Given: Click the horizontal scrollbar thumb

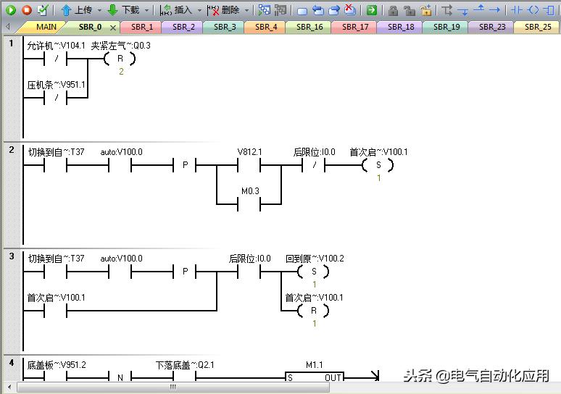Looking at the screenshot, I should click(x=173, y=387).
